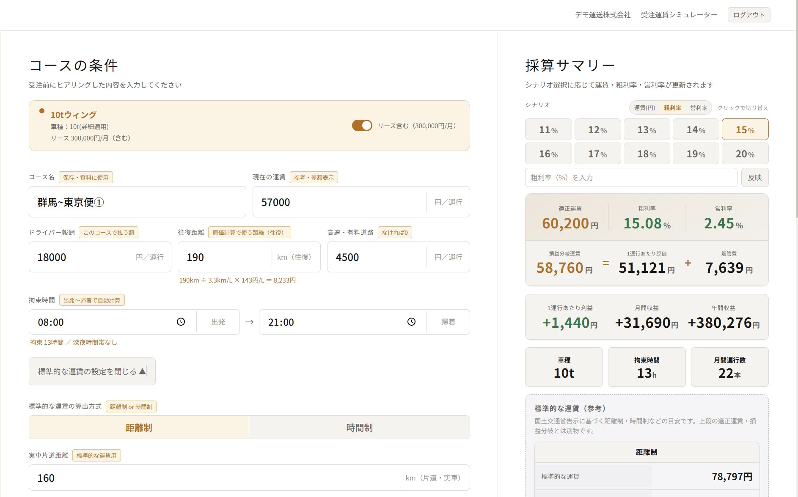Click the 1運行あたり原価 value 51,121円
Viewport: 798px width, 497px height.
[x=647, y=268]
